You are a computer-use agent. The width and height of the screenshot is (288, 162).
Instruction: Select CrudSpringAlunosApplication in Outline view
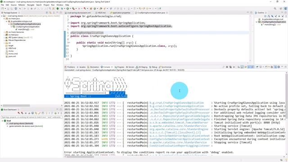tap(274, 22)
